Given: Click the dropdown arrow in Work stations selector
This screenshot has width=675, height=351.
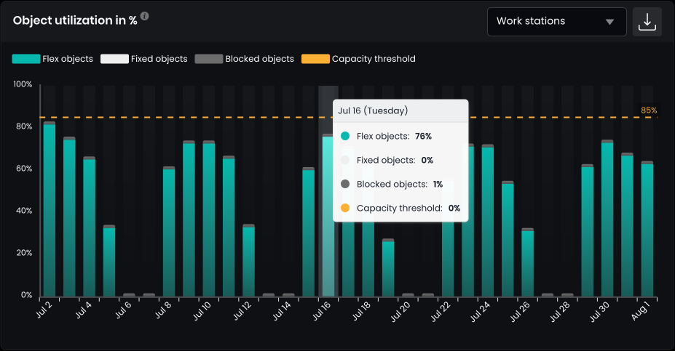Looking at the screenshot, I should [609, 22].
